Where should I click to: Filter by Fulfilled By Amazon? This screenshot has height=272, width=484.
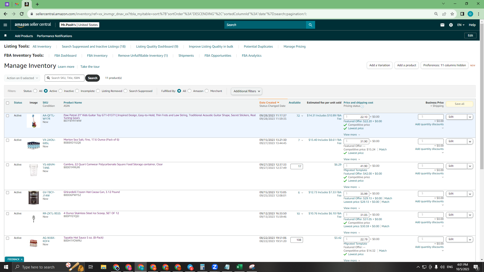coord(190,91)
